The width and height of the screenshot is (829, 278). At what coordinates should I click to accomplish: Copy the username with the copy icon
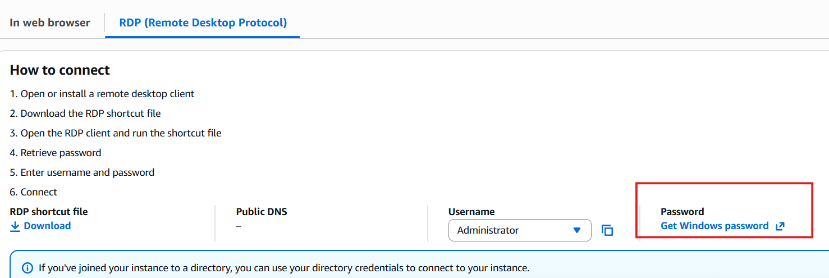click(607, 230)
